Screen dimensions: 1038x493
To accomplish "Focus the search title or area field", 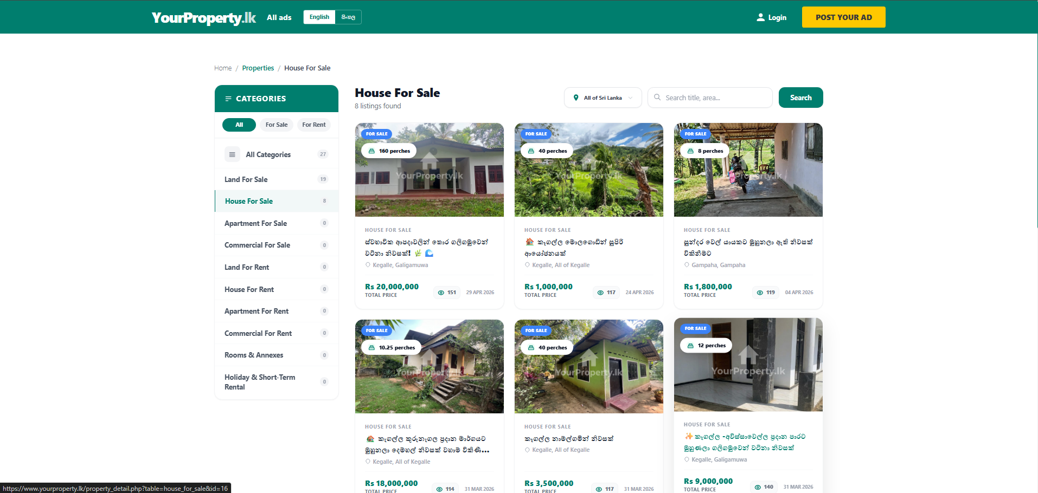I will pyautogui.click(x=710, y=98).
